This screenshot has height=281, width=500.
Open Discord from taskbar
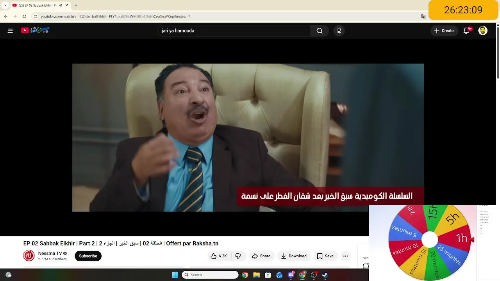click(x=291, y=275)
